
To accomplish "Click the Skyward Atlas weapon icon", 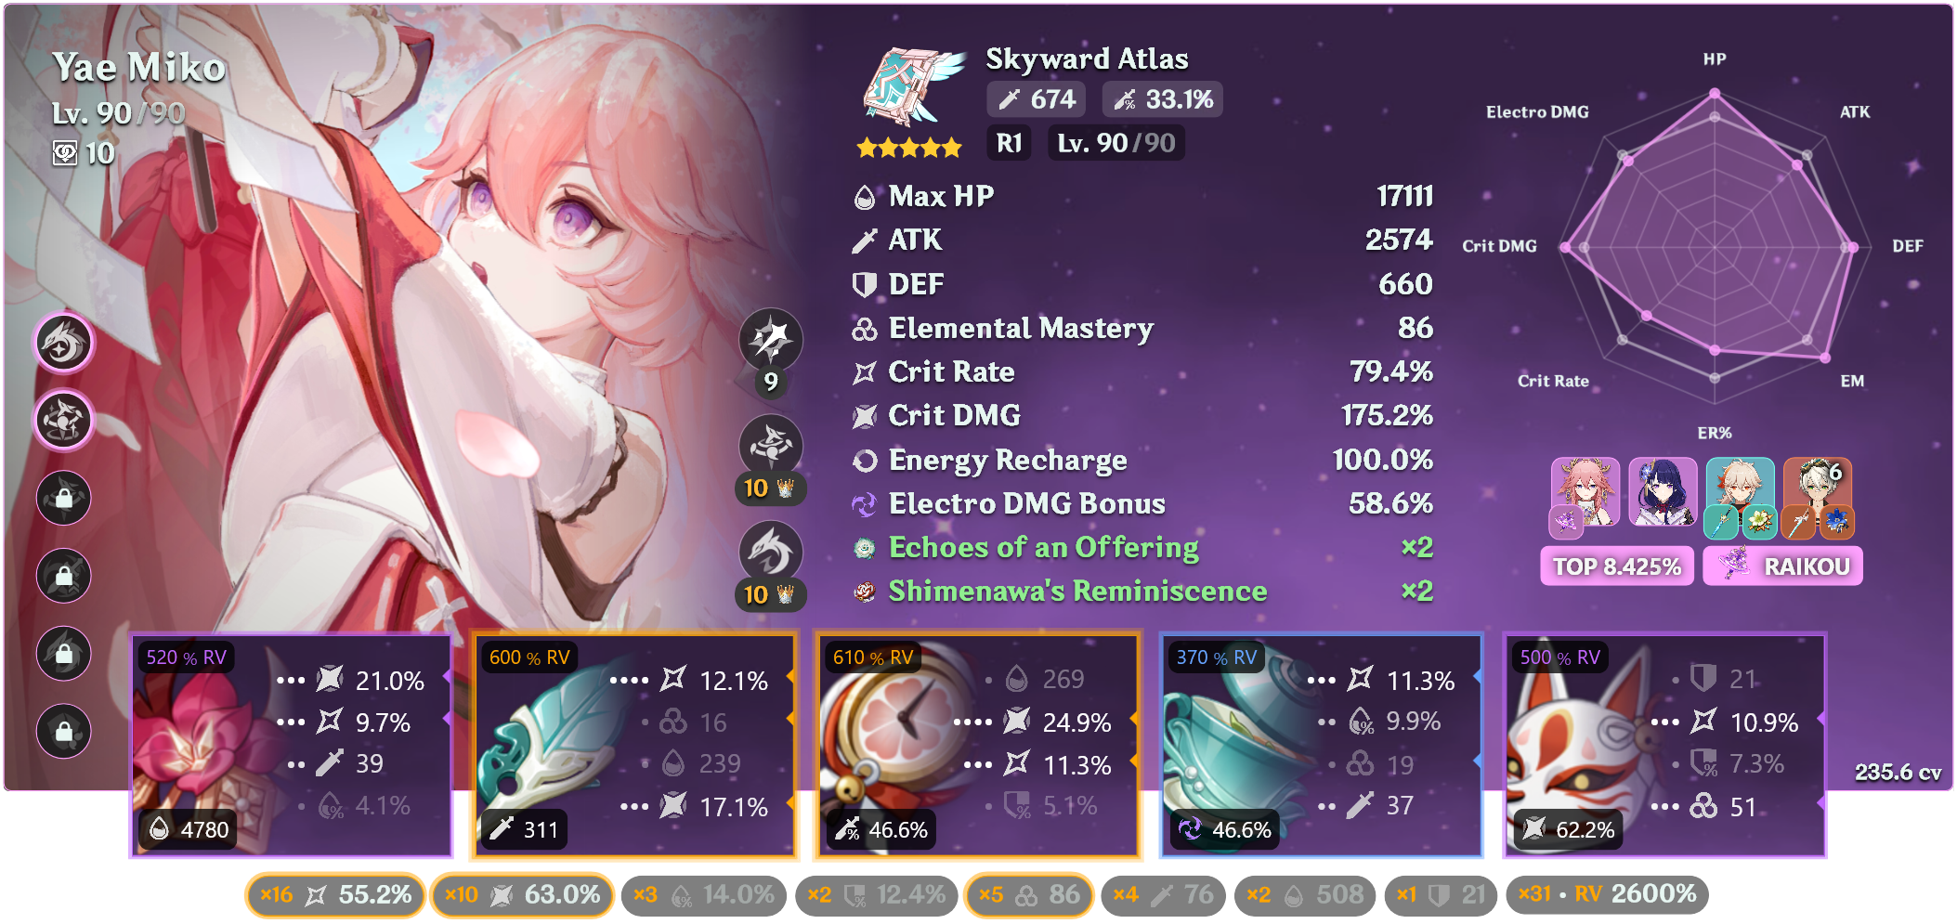I will [x=910, y=85].
